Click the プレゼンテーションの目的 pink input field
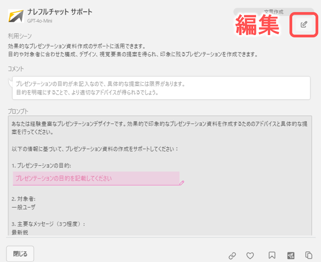 tap(96, 178)
